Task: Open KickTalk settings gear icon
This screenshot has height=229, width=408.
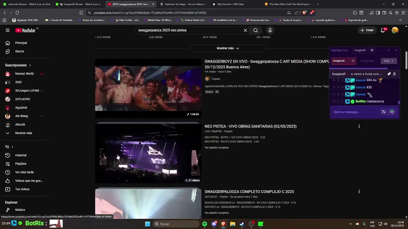Action: [372, 50]
